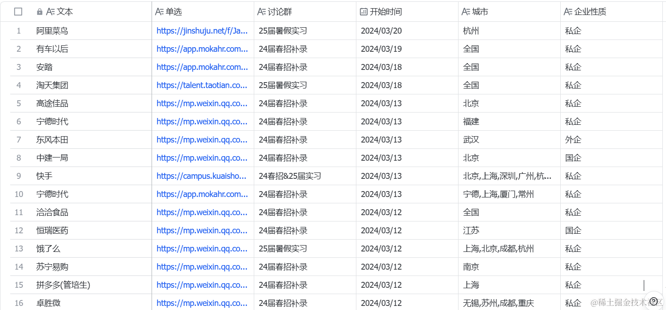The height and width of the screenshot is (310, 666).
Task: Select the 讨论群 column header
Action: (x=305, y=12)
